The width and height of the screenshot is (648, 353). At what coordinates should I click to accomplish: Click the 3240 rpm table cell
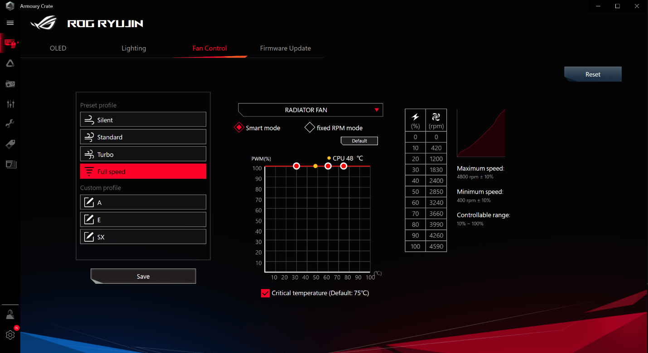point(436,202)
